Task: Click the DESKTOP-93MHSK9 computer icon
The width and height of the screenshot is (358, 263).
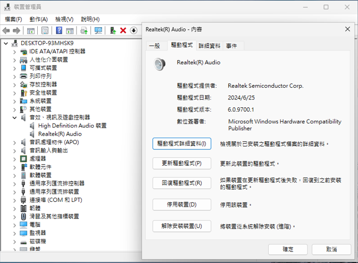Action: pos(14,44)
